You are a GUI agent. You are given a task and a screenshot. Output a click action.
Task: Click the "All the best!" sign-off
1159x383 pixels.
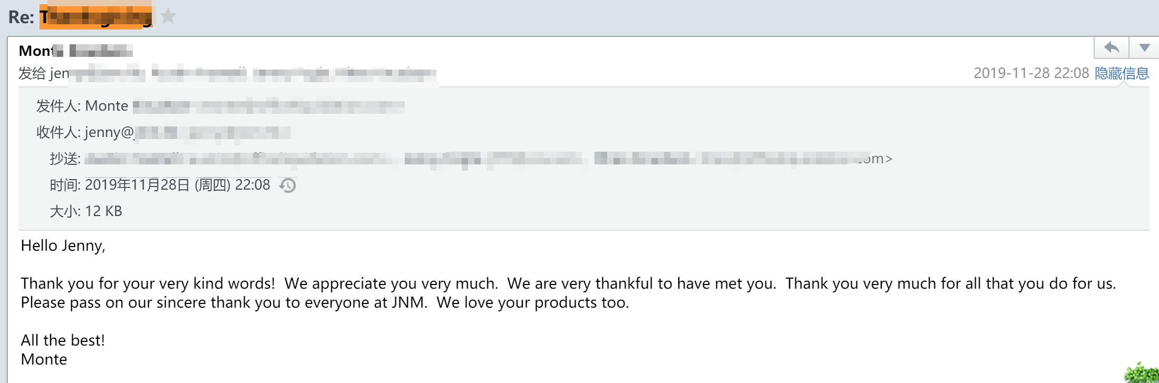pos(63,340)
